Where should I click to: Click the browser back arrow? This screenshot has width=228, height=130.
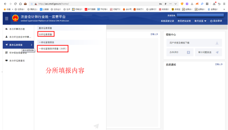coord(5,4)
